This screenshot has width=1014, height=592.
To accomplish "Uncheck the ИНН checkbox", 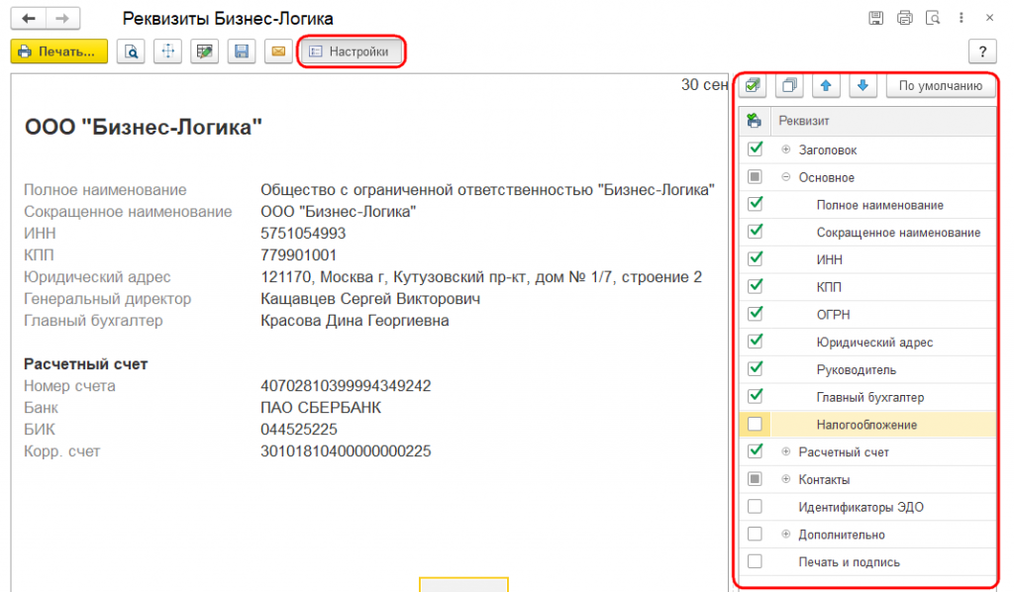I will (x=755, y=258).
